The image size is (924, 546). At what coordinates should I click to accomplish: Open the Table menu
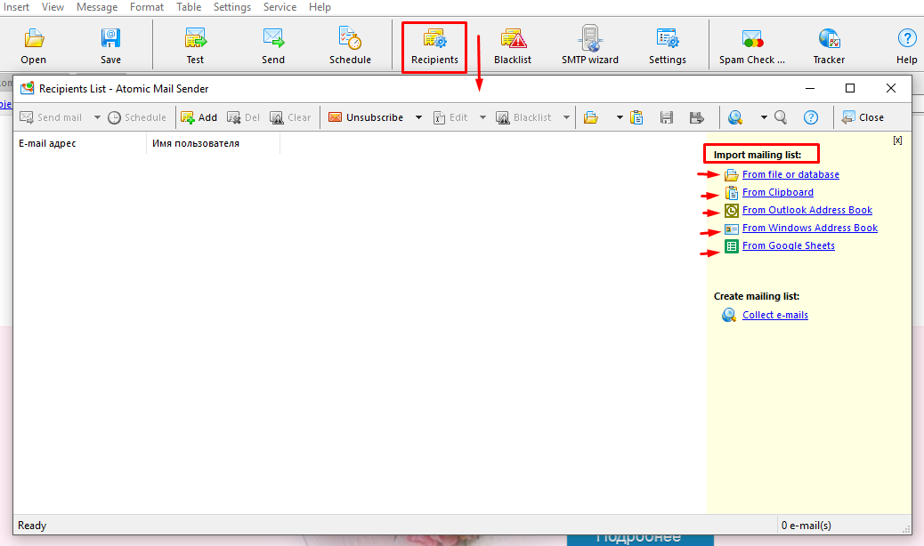189,7
